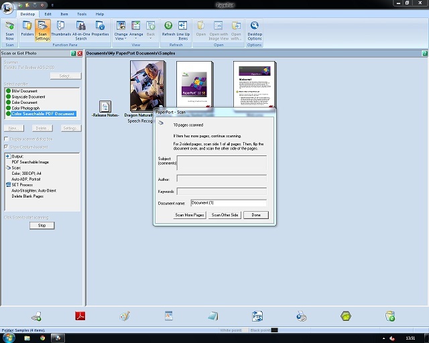Select Color Searchable PDF Document profile

point(41,114)
